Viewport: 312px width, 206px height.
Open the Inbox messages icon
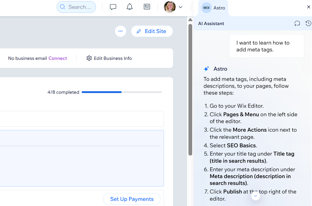[113, 7]
